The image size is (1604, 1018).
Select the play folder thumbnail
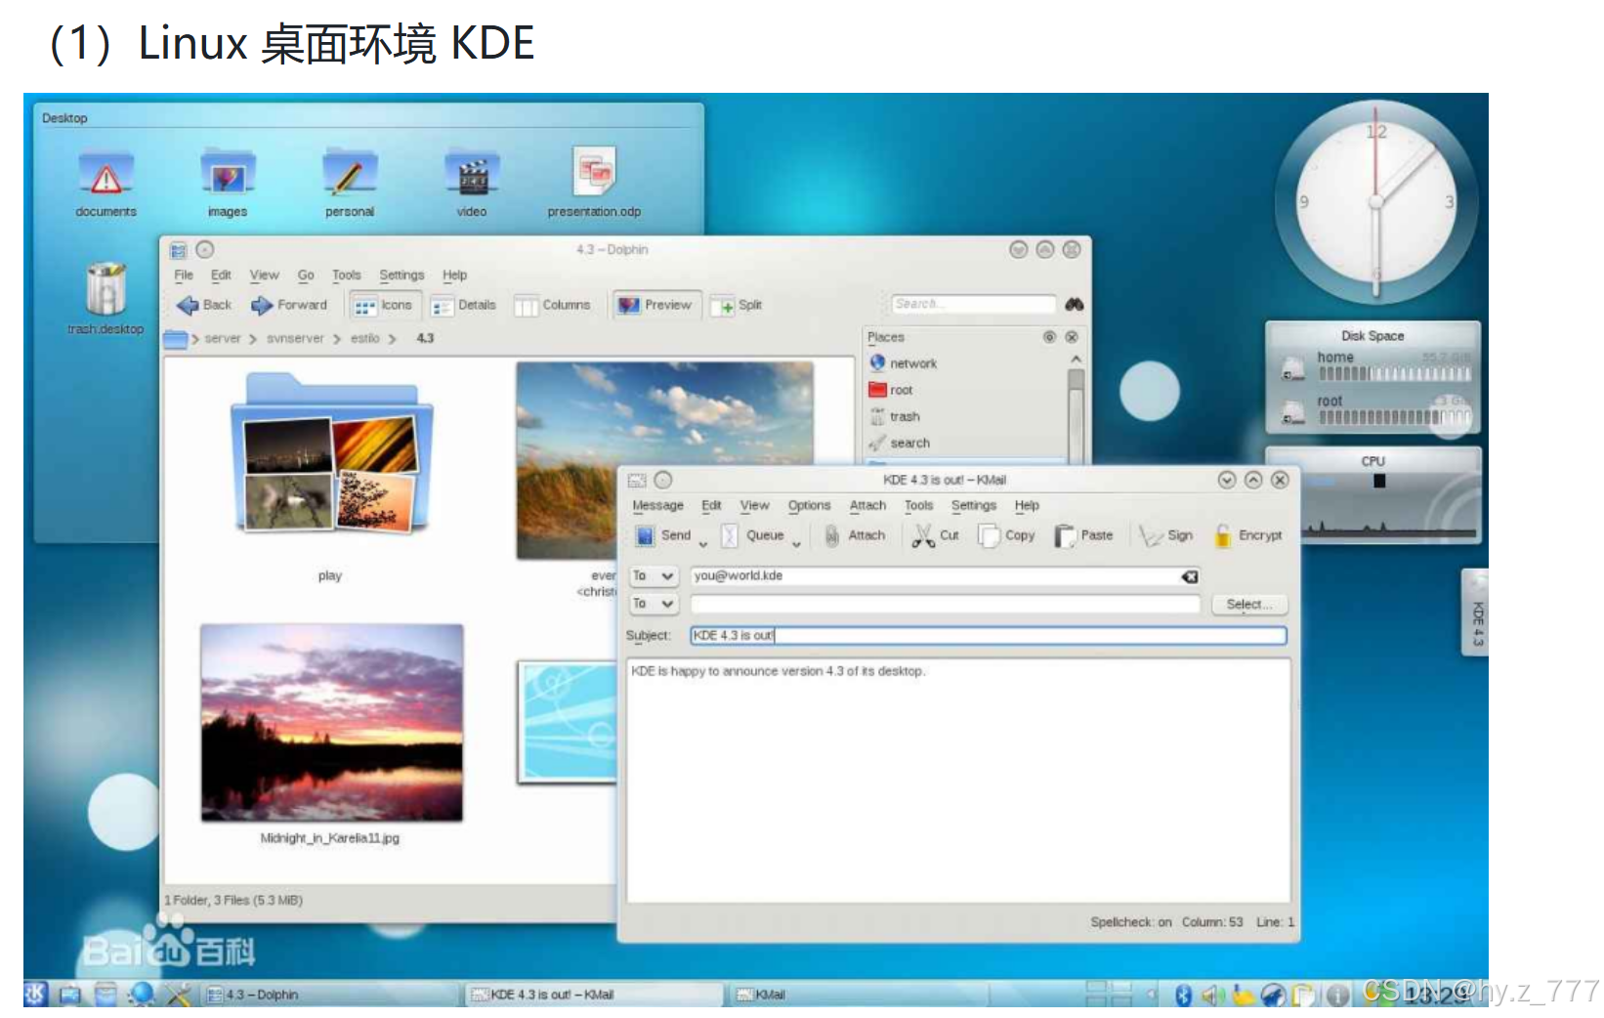click(331, 452)
